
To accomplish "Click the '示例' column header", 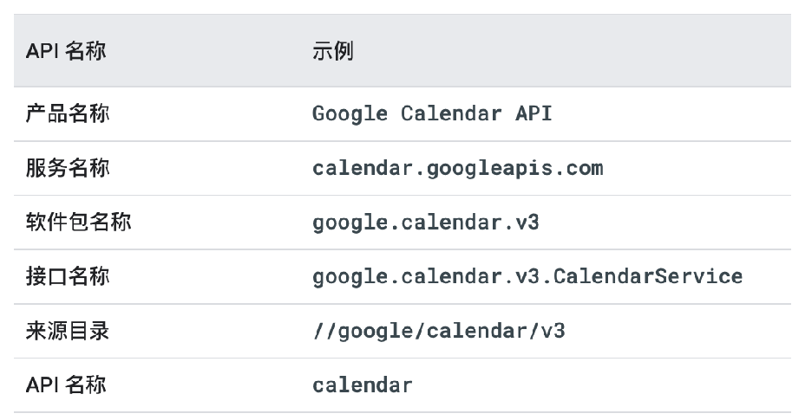I will (x=332, y=51).
